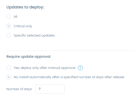
Task: Click the "Updates to deploy:" heading
Action: 25,7
